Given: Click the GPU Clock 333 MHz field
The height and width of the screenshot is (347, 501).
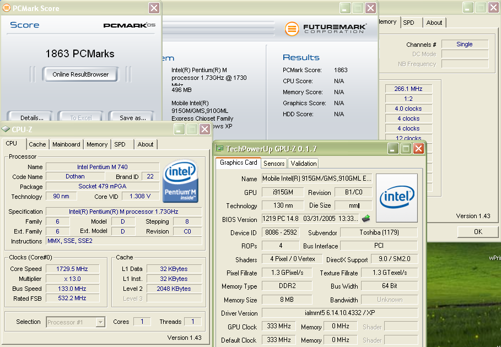Looking at the screenshot, I should (x=279, y=326).
